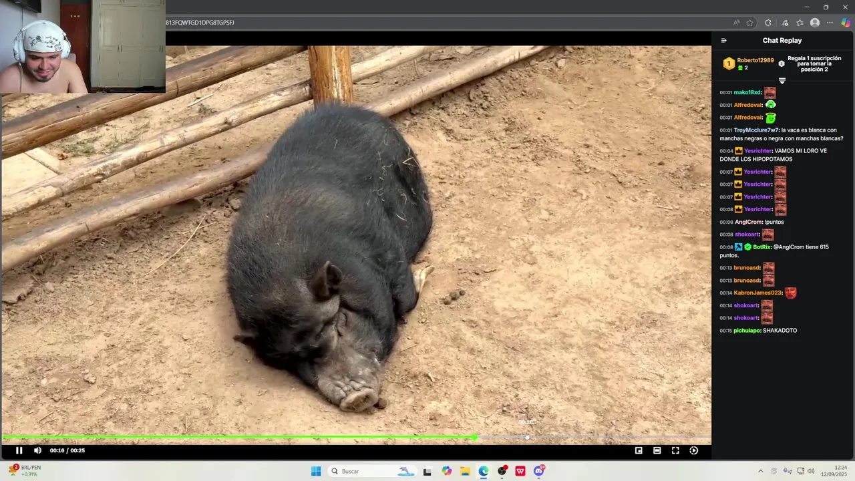The width and height of the screenshot is (855, 481).
Task: Click KabronJames023's emote image
Action: point(791,293)
